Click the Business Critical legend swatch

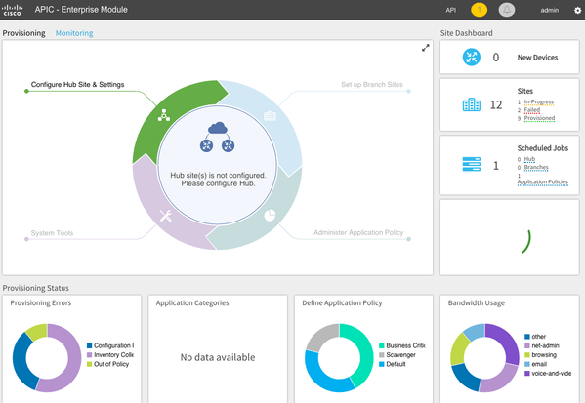(x=381, y=346)
